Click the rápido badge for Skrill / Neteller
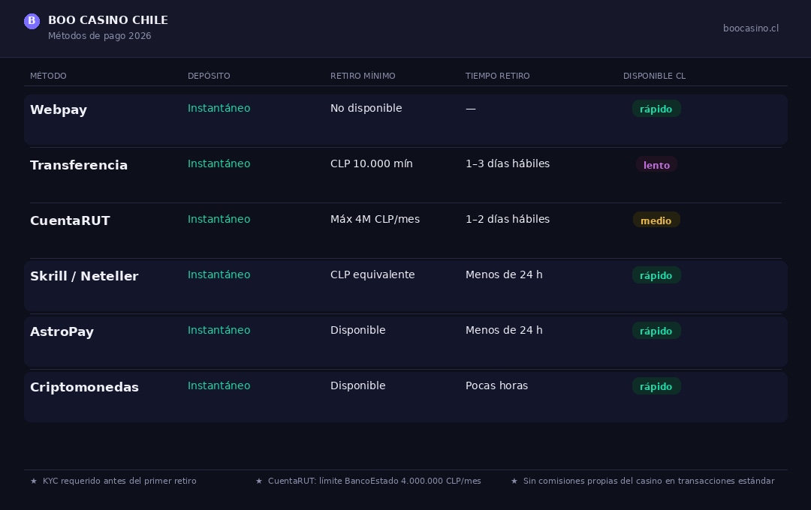The width and height of the screenshot is (811, 510). click(x=656, y=275)
